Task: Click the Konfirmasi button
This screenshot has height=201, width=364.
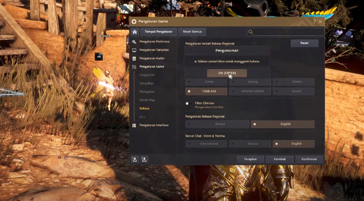Action: [309, 159]
